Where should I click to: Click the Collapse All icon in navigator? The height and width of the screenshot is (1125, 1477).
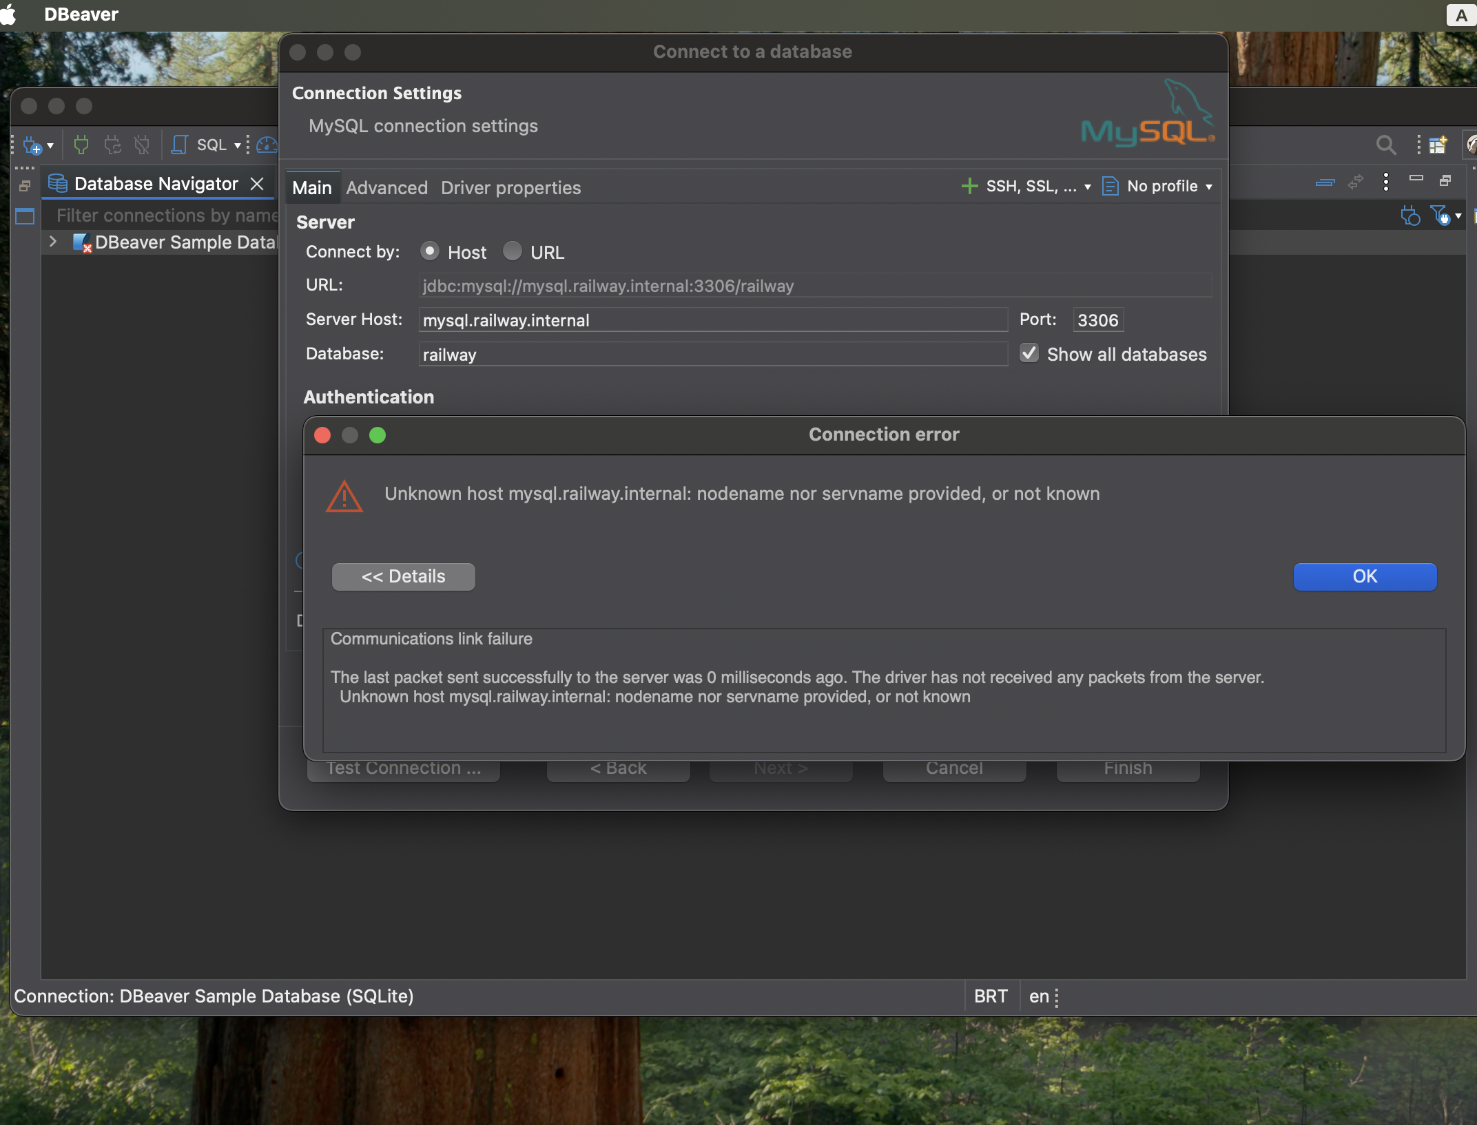(1325, 182)
